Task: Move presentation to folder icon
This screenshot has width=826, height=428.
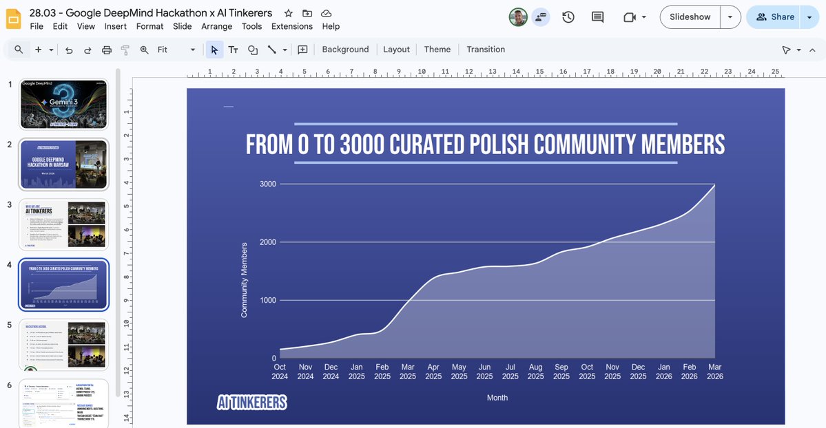Action: coord(307,13)
